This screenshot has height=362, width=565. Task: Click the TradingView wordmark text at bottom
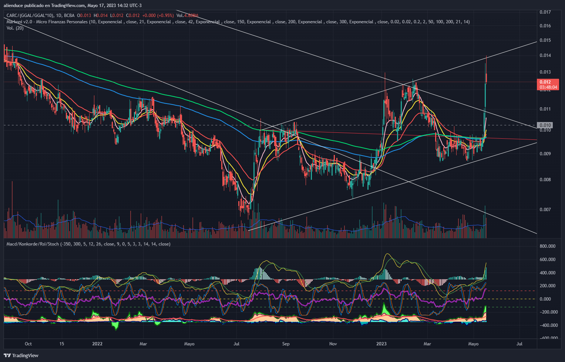coord(25,355)
